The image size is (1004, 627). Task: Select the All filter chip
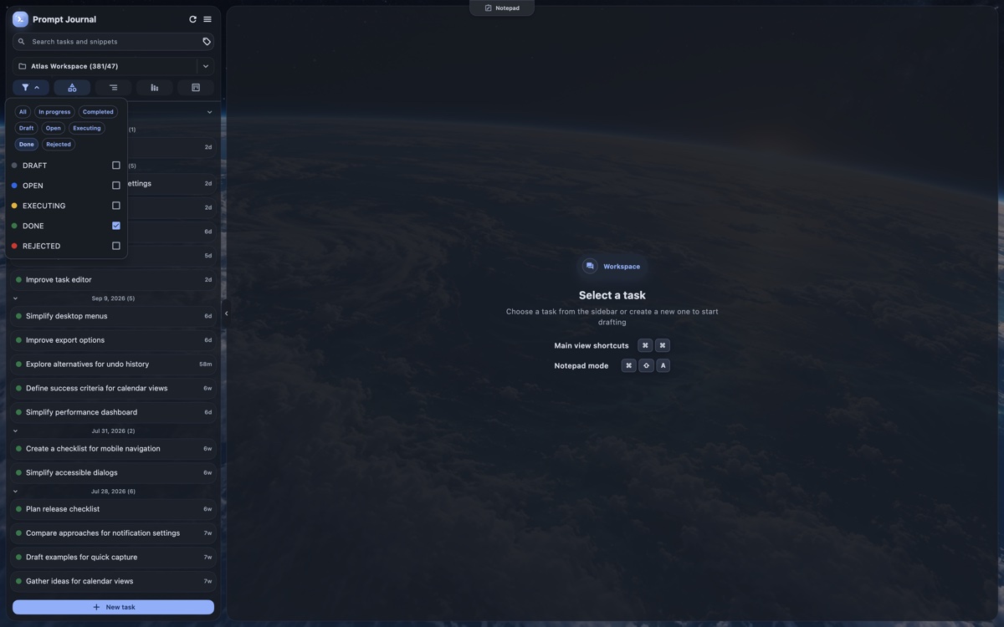click(x=23, y=112)
